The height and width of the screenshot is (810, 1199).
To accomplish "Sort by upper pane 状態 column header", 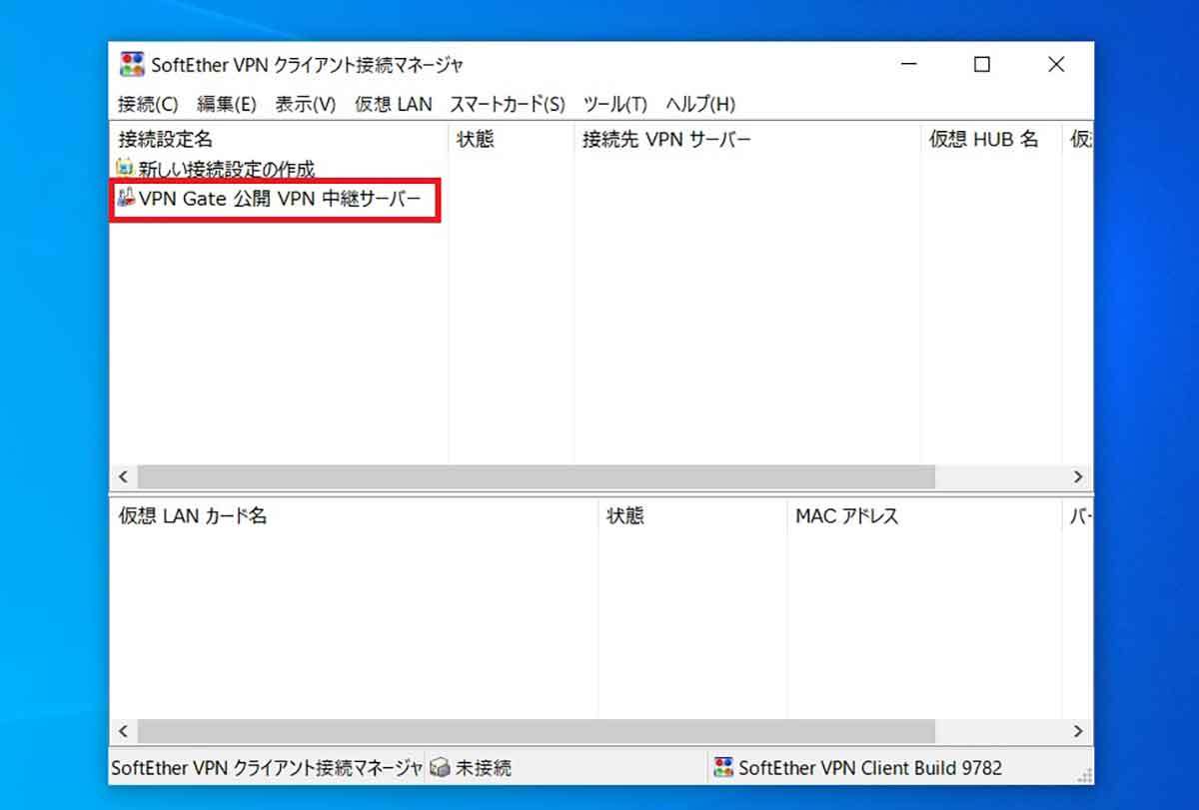I will click(x=512, y=139).
